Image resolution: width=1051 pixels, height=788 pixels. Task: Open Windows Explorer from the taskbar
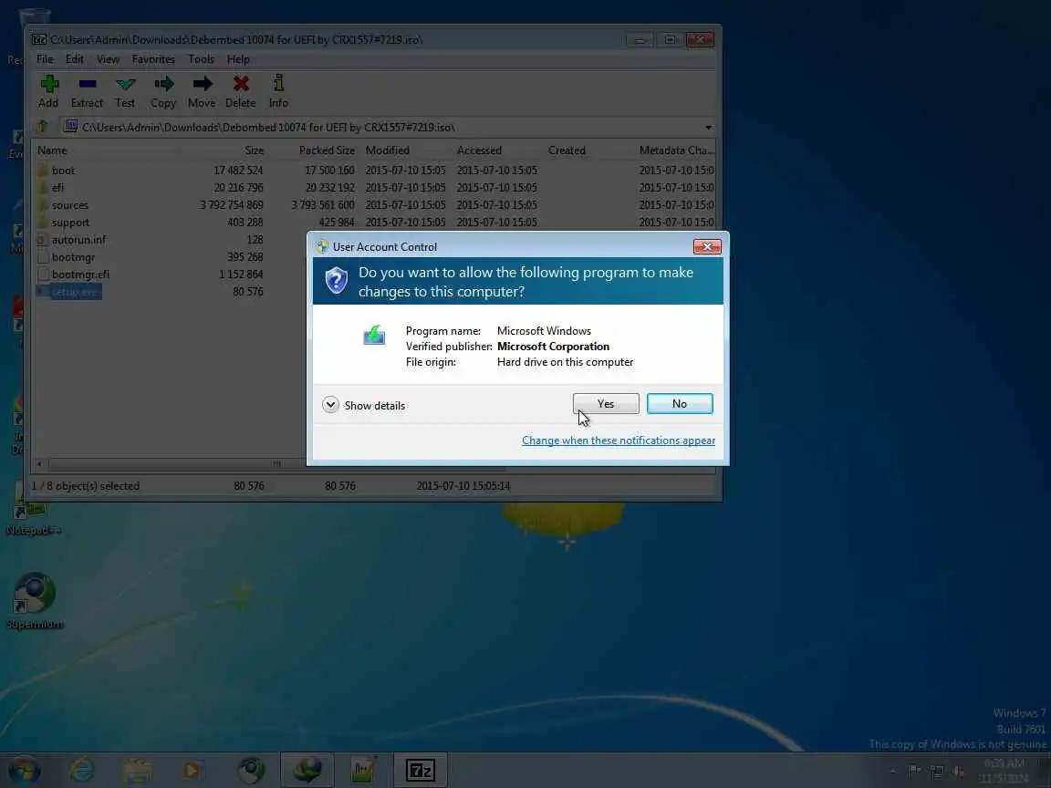pyautogui.click(x=138, y=771)
